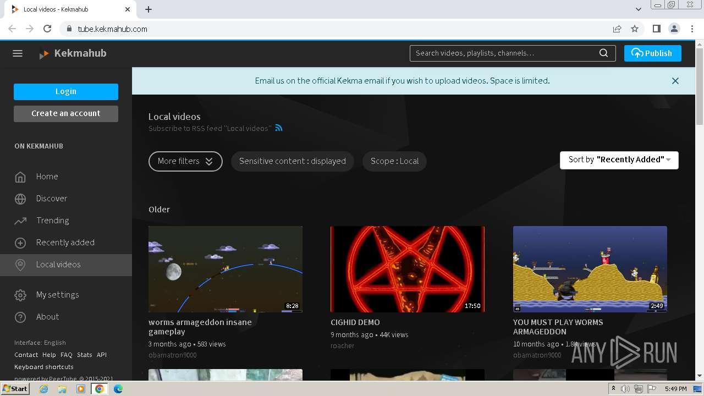Click the search magnifier icon

(x=603, y=53)
